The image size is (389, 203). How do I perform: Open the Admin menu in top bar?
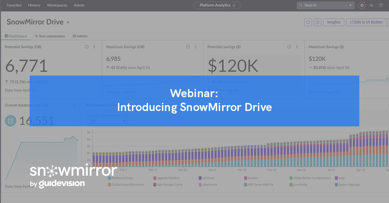[79, 5]
